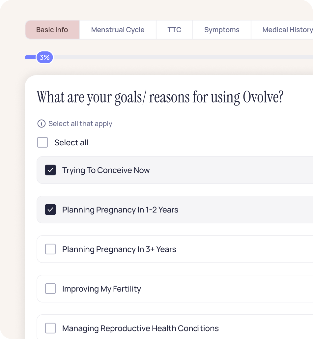Click the Improving My Fertility label text
The width and height of the screenshot is (313, 339).
101,289
